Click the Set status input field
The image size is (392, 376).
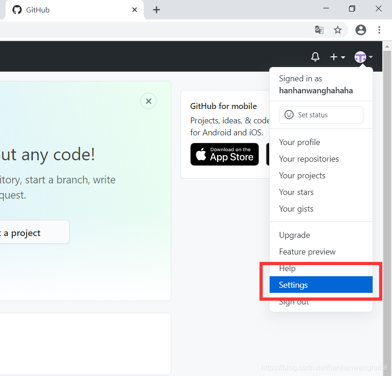(x=321, y=115)
